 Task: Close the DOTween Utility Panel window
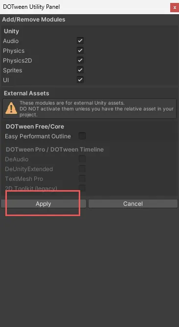pos(175,7)
